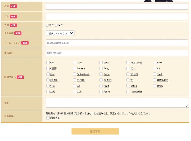
Task: Check the Kotlin skill checkbox
Action: click(x=128, y=86)
